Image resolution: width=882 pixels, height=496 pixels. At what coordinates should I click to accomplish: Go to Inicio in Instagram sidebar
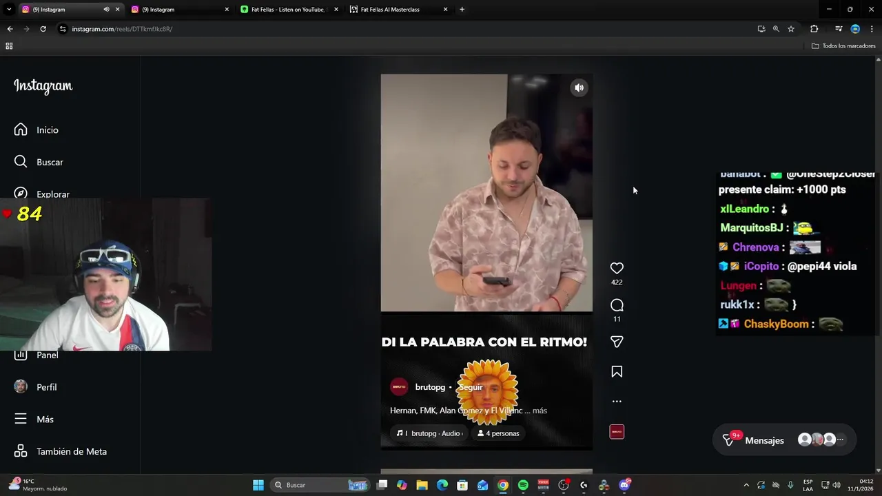38,130
